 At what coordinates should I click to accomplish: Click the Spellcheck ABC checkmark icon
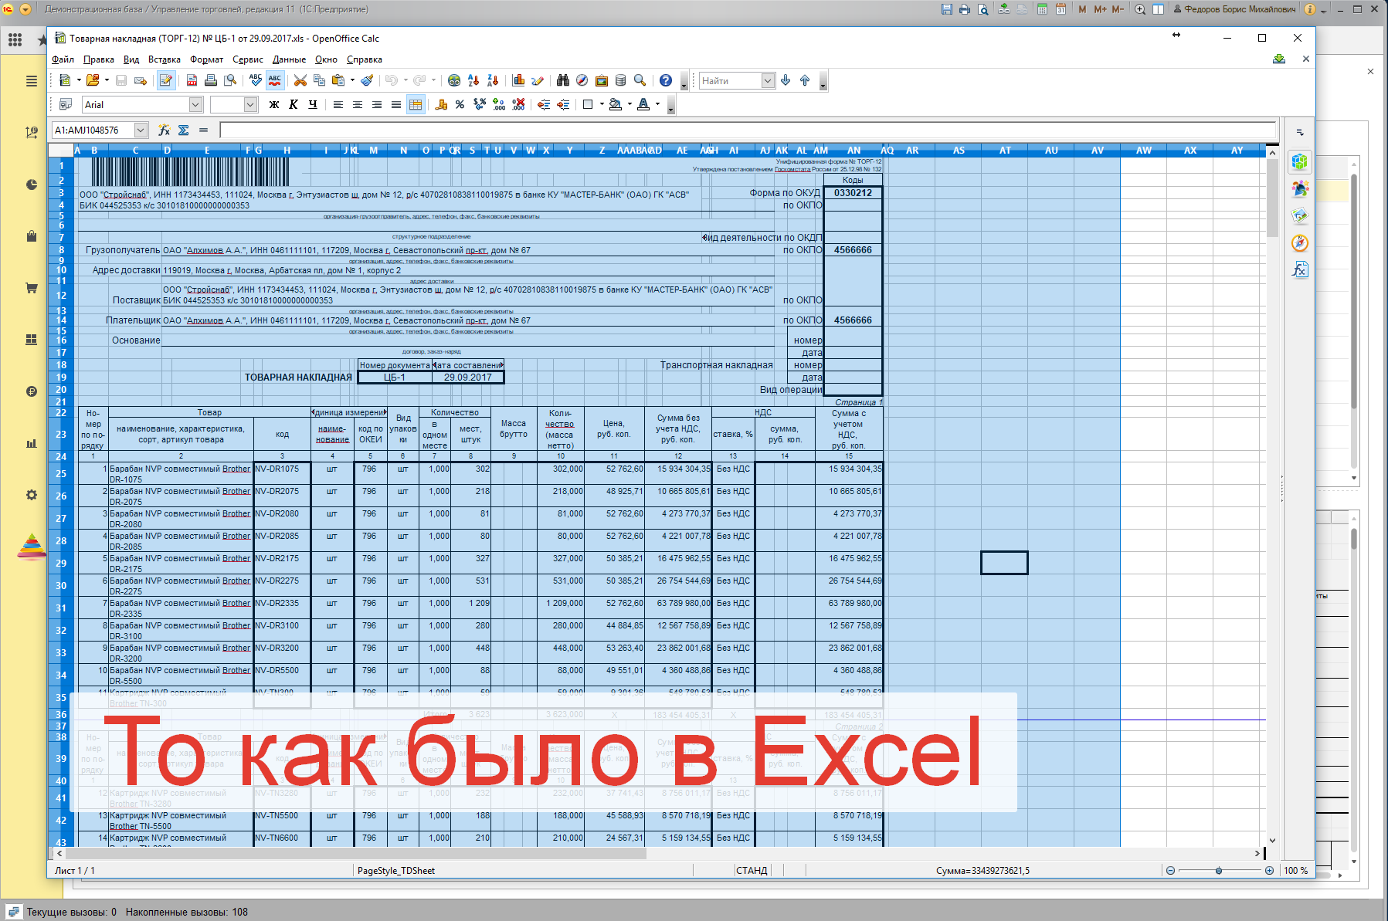[256, 80]
